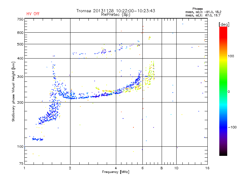Click y-axis label 750
This screenshot has width=244, height=183.
(20, 19)
